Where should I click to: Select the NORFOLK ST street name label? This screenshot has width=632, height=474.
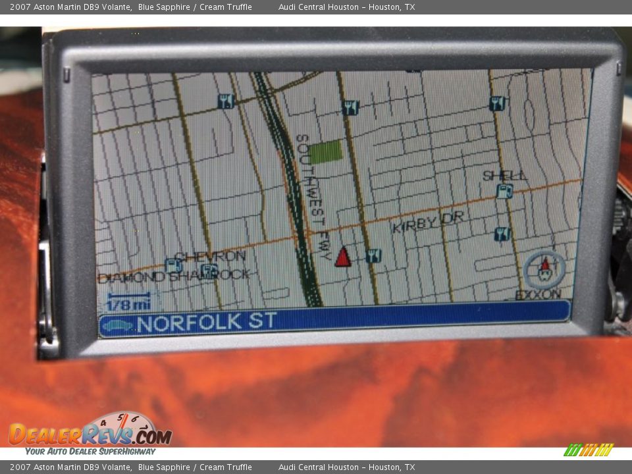207,323
